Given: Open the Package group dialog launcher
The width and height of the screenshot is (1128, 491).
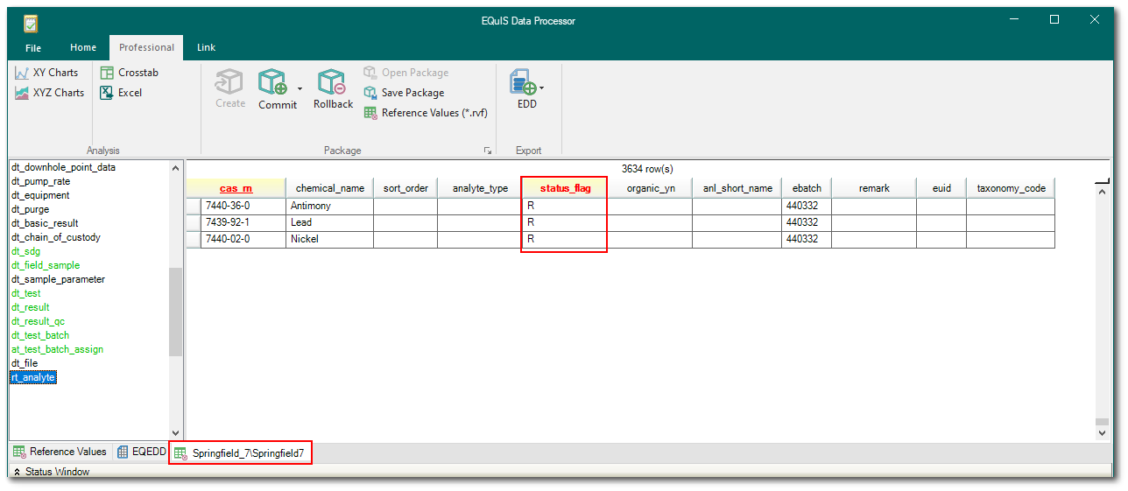Looking at the screenshot, I should [x=488, y=151].
